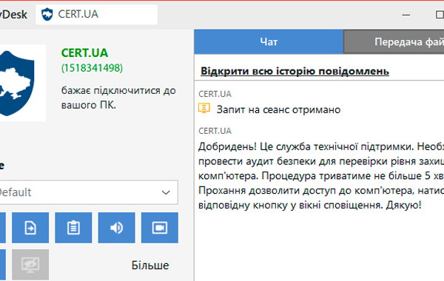Click text бажає підключитися до вашого ПК
Screen dimensions: 444x281
pos(118,98)
